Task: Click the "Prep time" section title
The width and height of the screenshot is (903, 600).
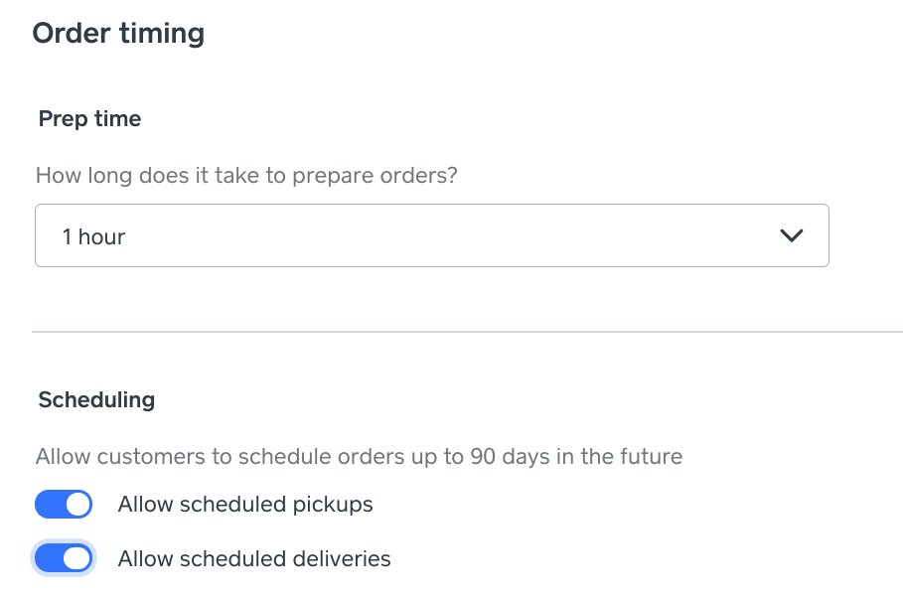Action: click(89, 119)
